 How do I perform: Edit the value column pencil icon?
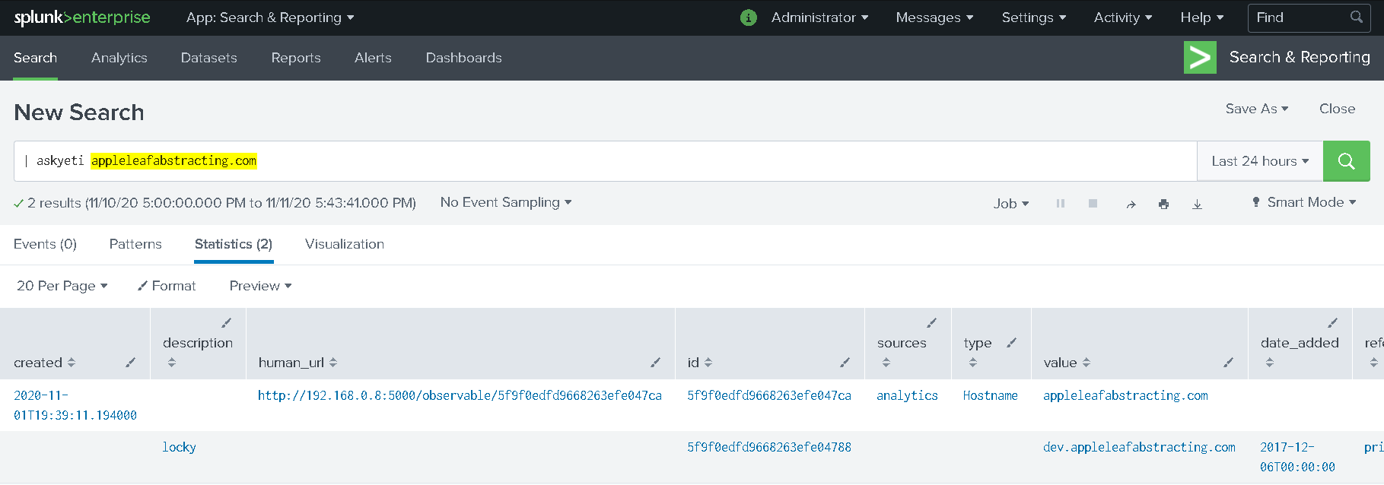1229,363
